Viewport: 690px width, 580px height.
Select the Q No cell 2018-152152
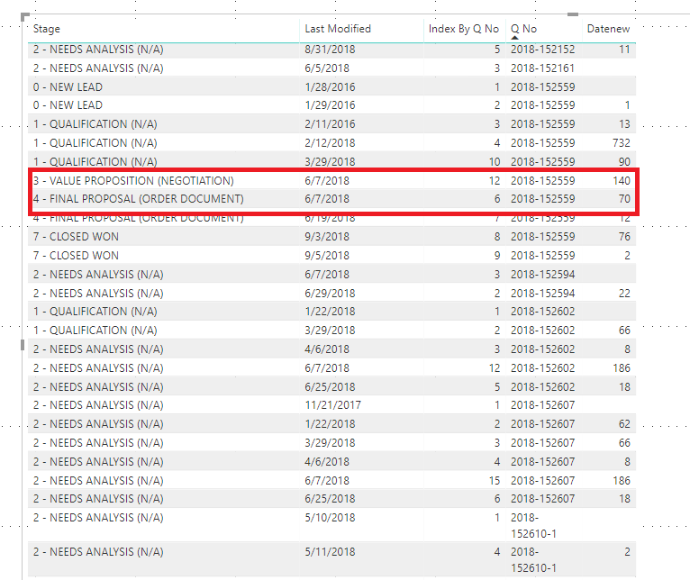point(542,50)
